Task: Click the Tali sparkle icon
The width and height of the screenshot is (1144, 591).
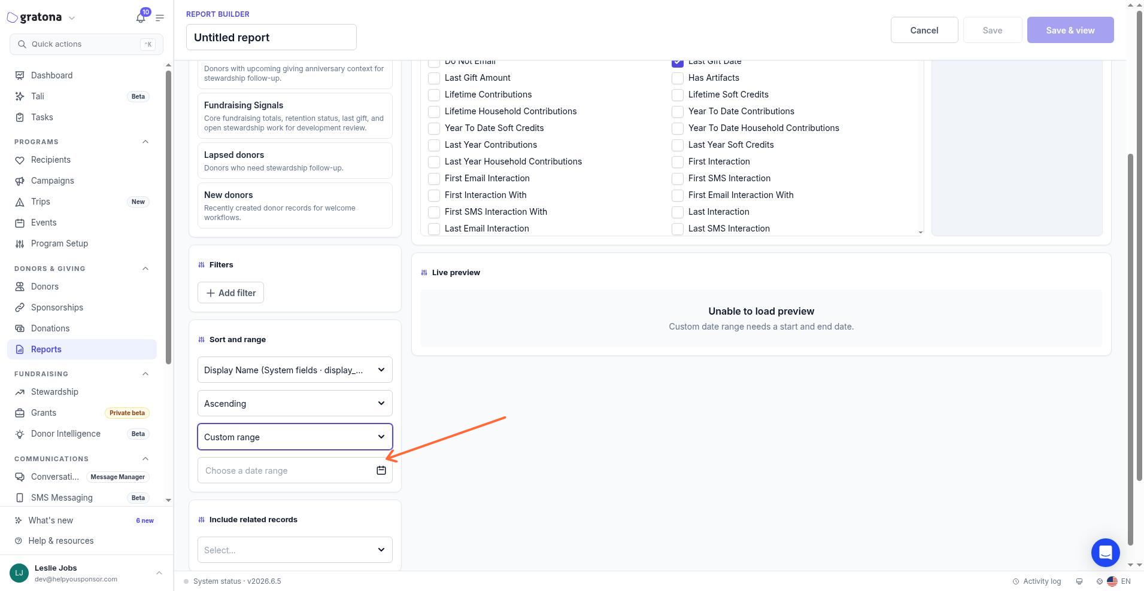Action: tap(20, 96)
